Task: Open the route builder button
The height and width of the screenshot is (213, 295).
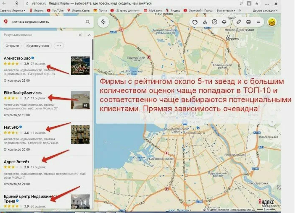Action: point(103,21)
